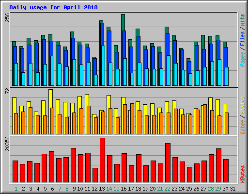Click the orange Sites bar for day 17

(132, 119)
